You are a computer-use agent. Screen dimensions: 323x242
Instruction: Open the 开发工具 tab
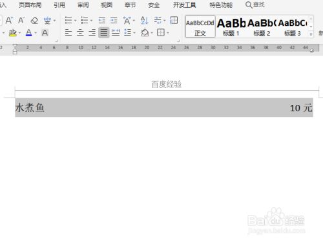click(x=185, y=5)
